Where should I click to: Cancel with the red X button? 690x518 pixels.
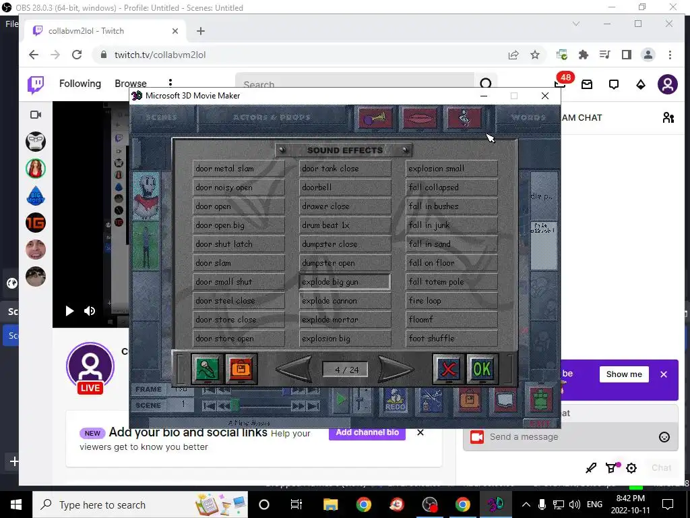448,369
